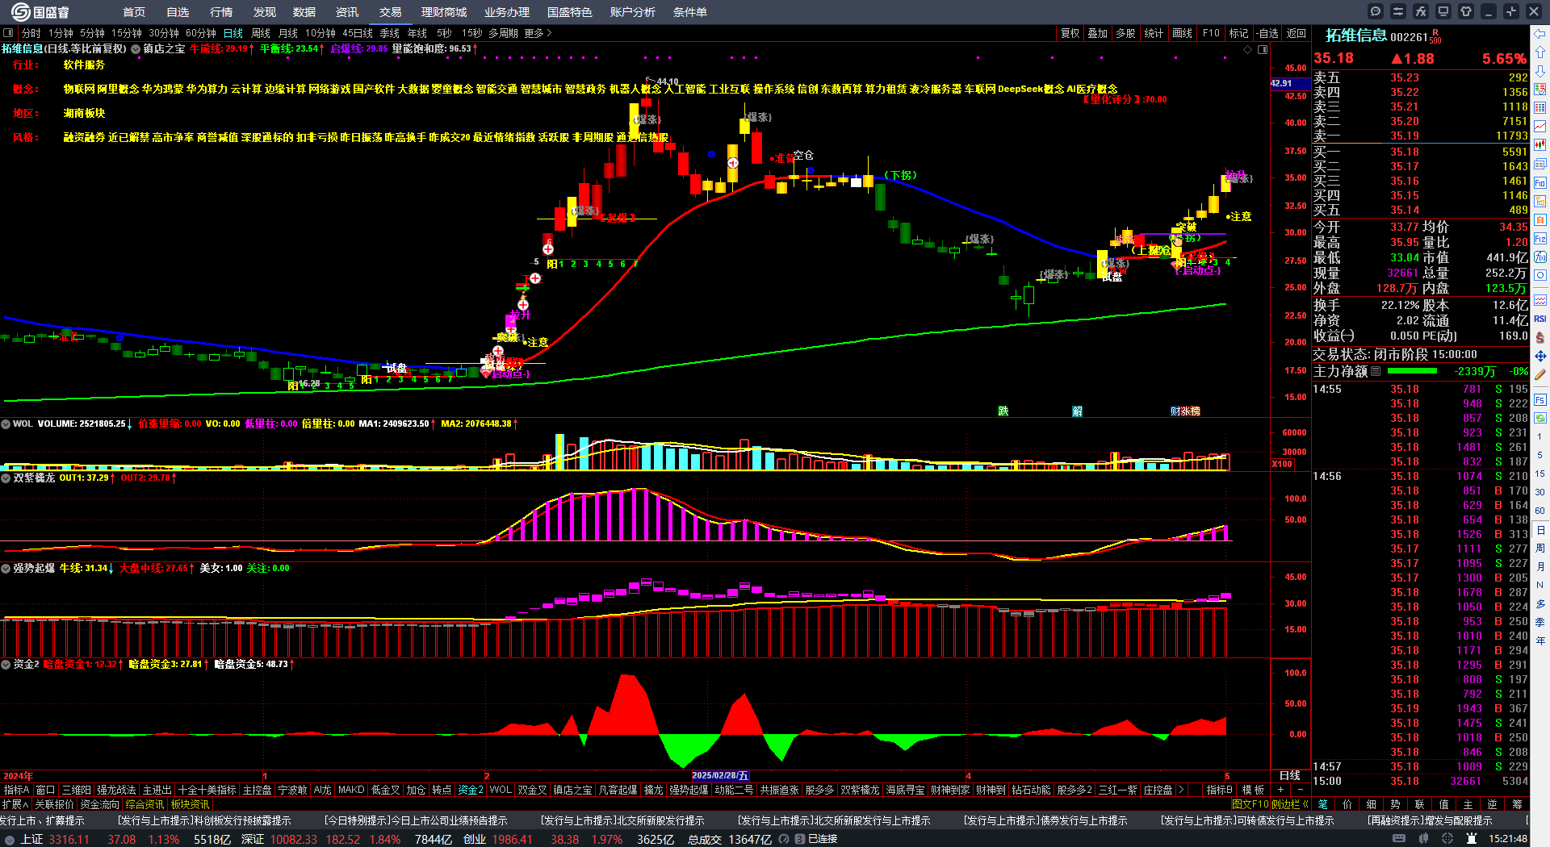Click the keyboard icon in status bar
The width and height of the screenshot is (1550, 847).
point(1399,839)
